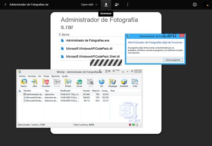Open the Tareas menu in WinZip
Image resolution: width=212 pixels, height=146 pixels.
[46, 76]
